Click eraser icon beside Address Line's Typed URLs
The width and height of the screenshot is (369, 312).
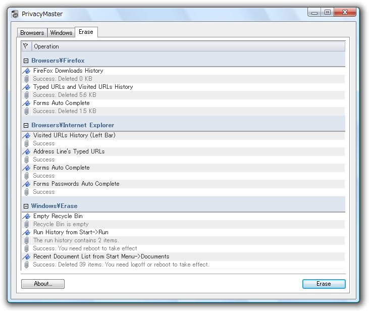click(27, 152)
